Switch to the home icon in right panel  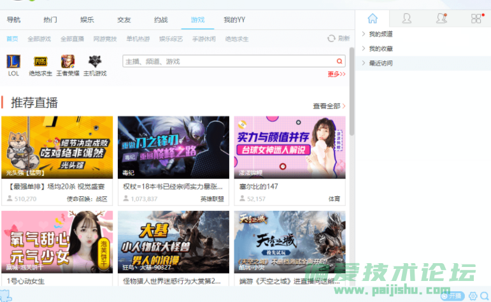pyautogui.click(x=373, y=18)
